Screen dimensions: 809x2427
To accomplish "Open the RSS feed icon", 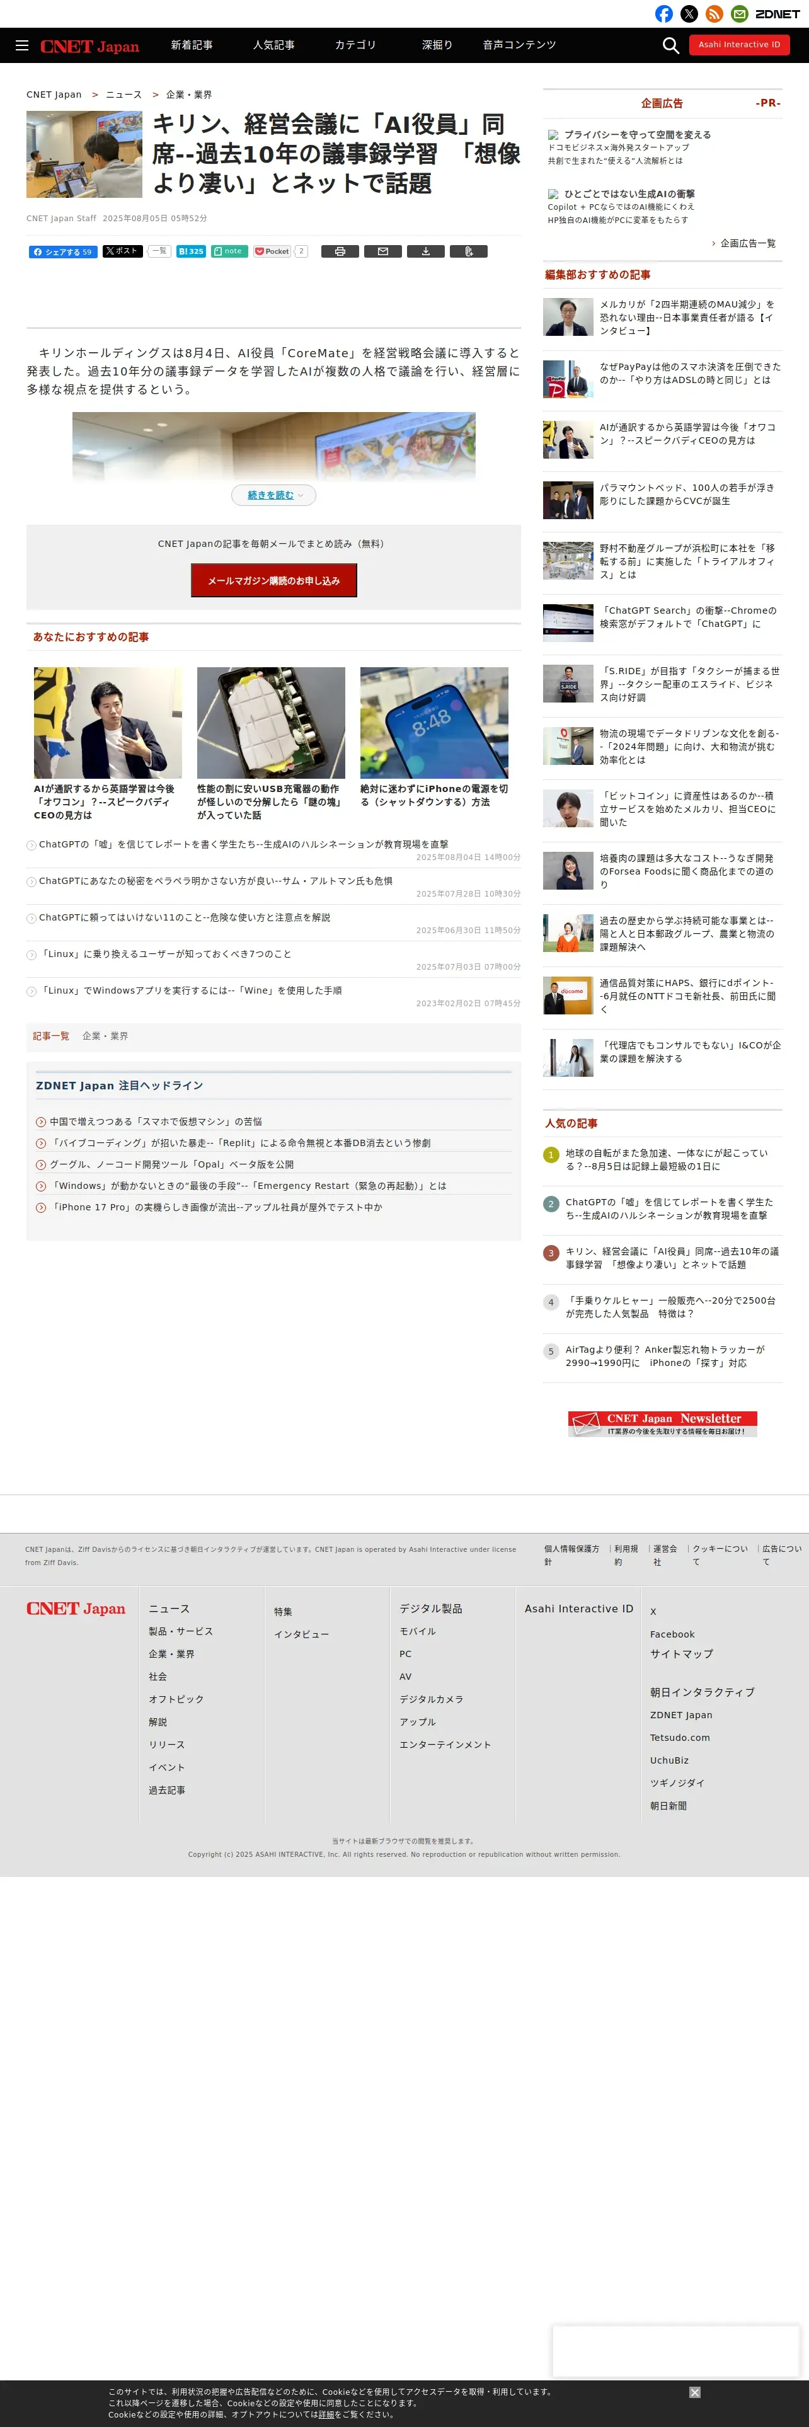I will [x=715, y=13].
